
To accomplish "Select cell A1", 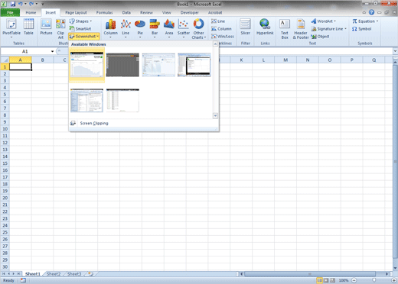I will [21, 67].
